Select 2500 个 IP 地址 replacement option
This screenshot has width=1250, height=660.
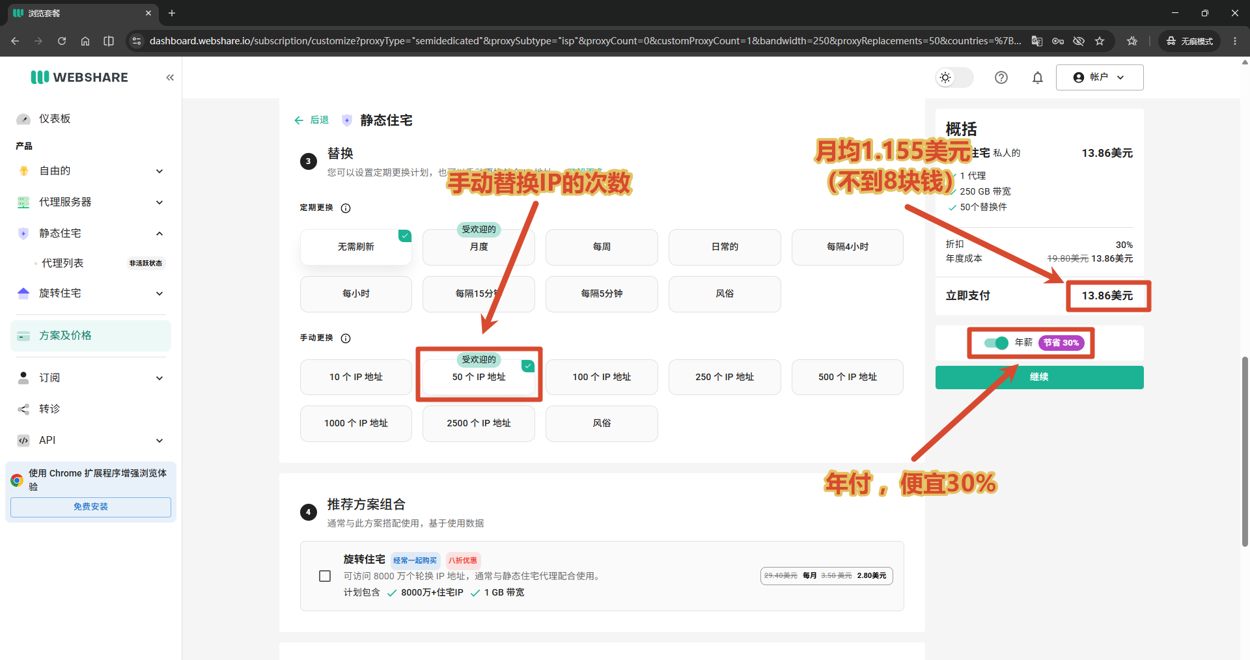tap(479, 424)
